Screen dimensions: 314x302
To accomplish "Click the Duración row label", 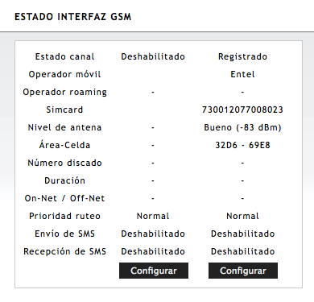I will (x=64, y=180).
